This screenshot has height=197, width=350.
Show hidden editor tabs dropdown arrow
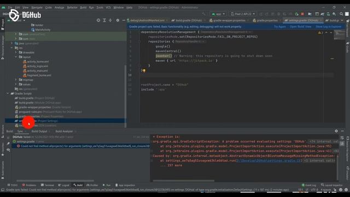coord(342,20)
